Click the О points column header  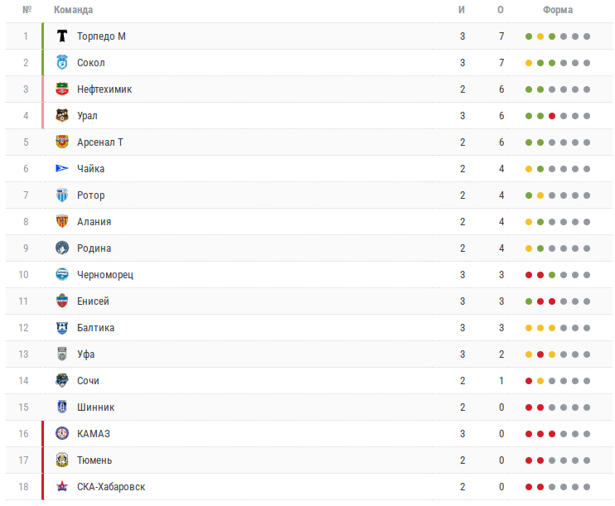(501, 10)
